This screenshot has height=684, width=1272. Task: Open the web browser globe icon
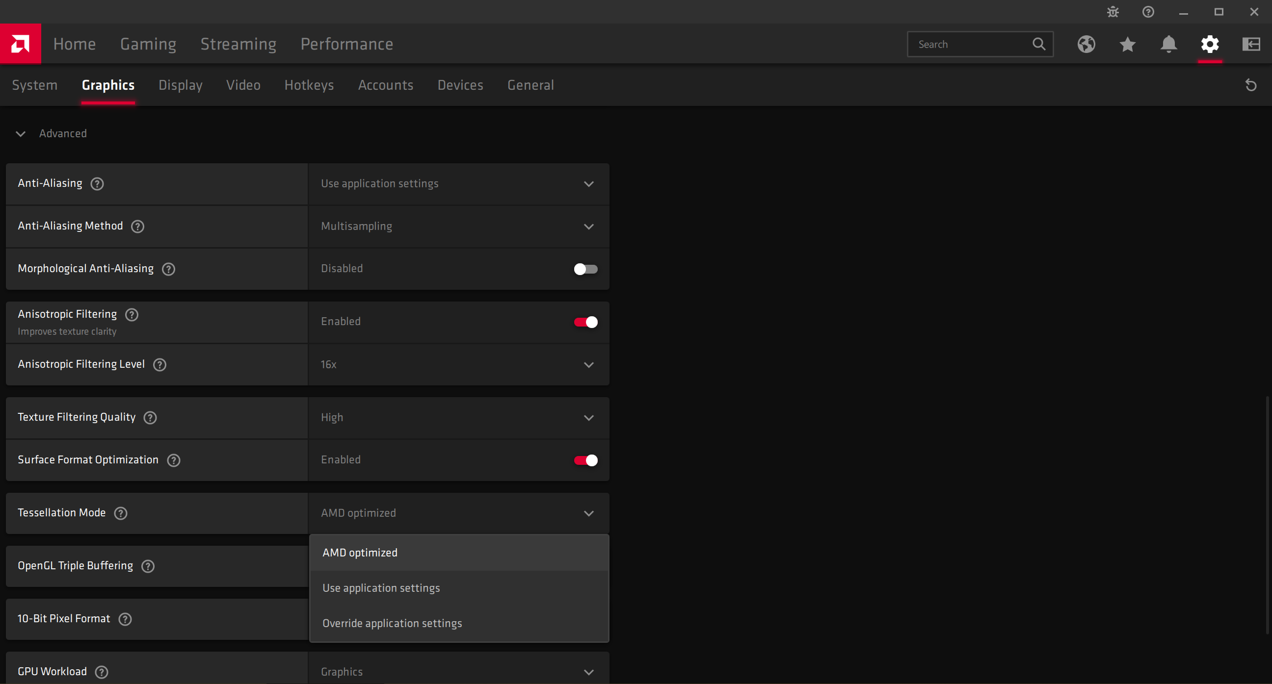1086,45
